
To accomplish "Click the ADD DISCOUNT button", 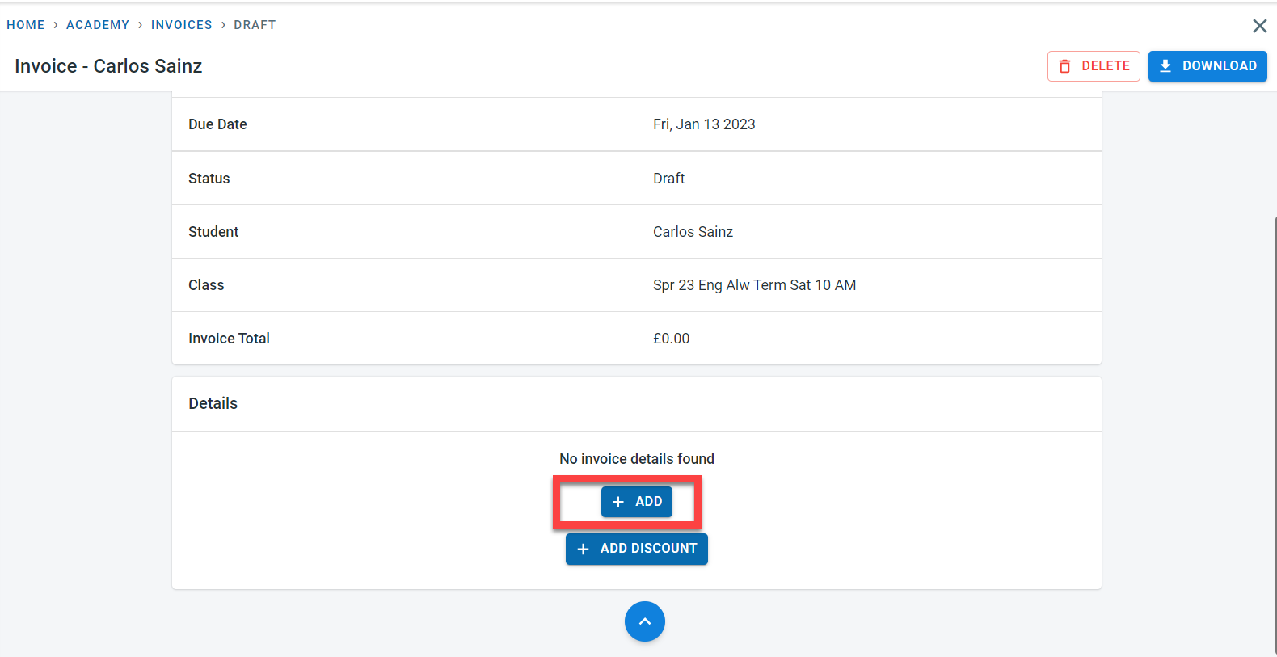I will (x=637, y=549).
